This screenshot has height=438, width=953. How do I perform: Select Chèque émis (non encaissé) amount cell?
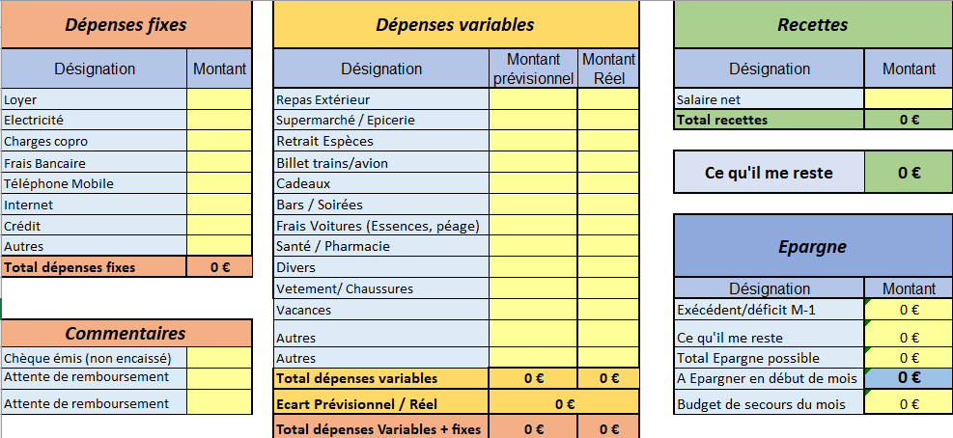tap(219, 358)
